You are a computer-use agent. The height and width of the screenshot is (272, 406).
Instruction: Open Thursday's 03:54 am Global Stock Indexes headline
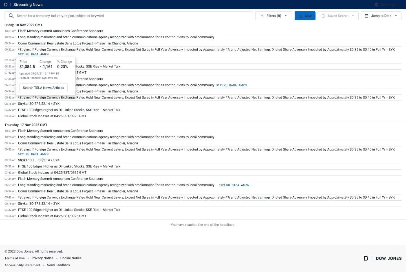tap(52, 216)
